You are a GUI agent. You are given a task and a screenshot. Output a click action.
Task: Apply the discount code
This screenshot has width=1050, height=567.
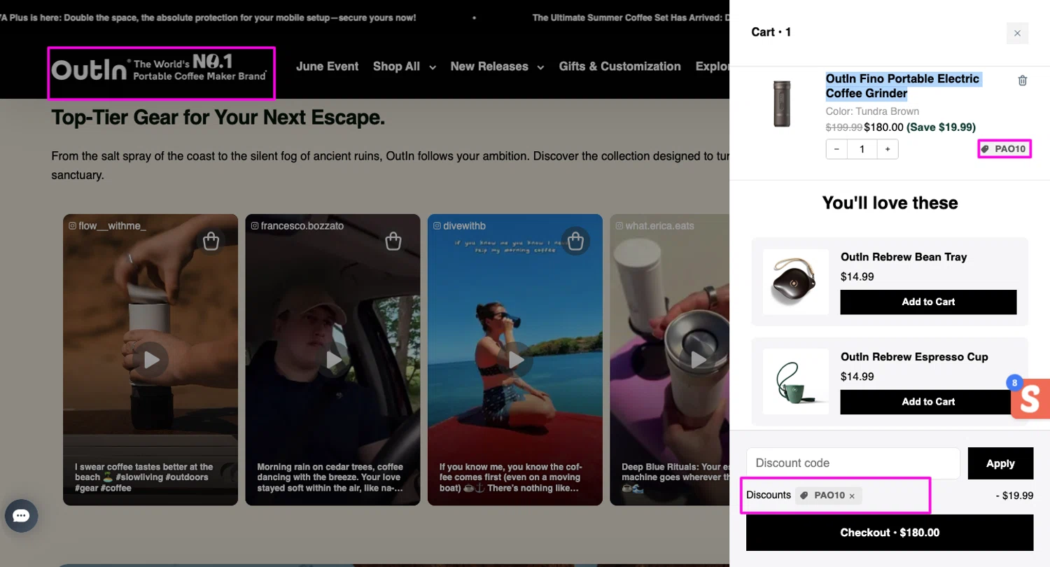point(1000,463)
